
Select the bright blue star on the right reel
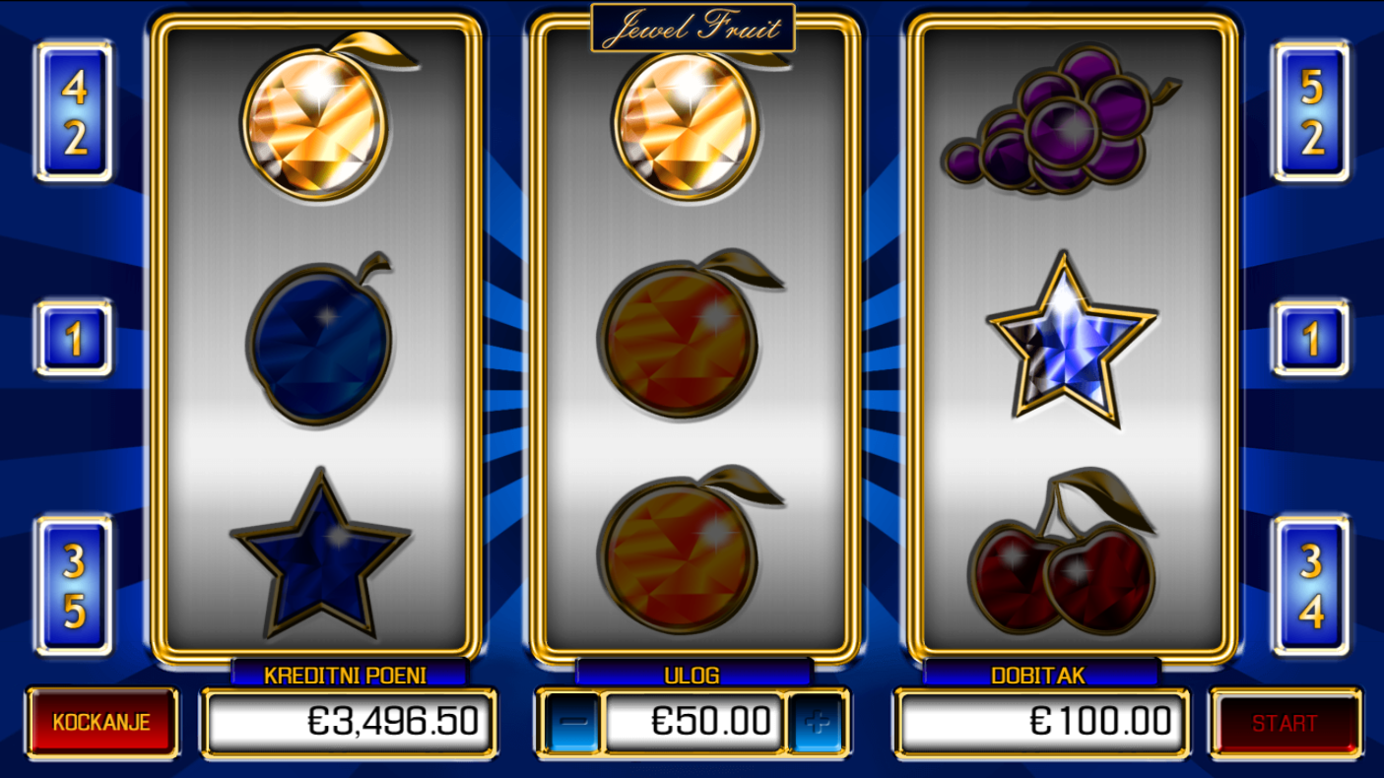1073,337
